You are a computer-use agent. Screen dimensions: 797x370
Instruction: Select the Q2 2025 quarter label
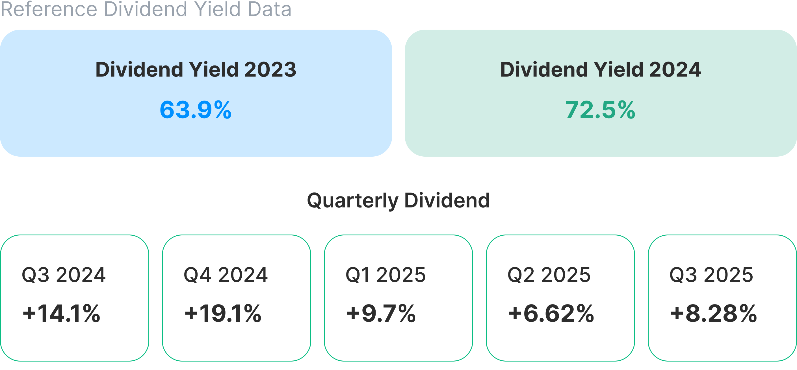tap(549, 275)
